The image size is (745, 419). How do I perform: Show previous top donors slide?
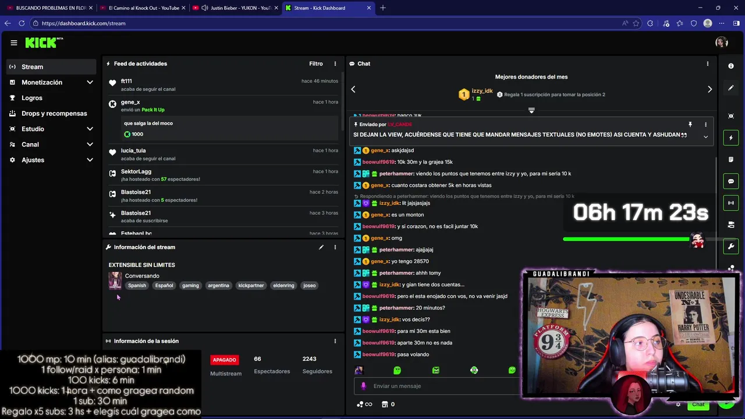pos(353,89)
